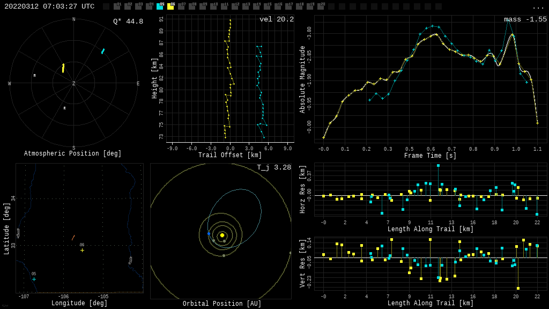This screenshot has height=309, width=549.
Task: Click the timestamp 20220312 07:03:27 UTC
Action: [49, 6]
